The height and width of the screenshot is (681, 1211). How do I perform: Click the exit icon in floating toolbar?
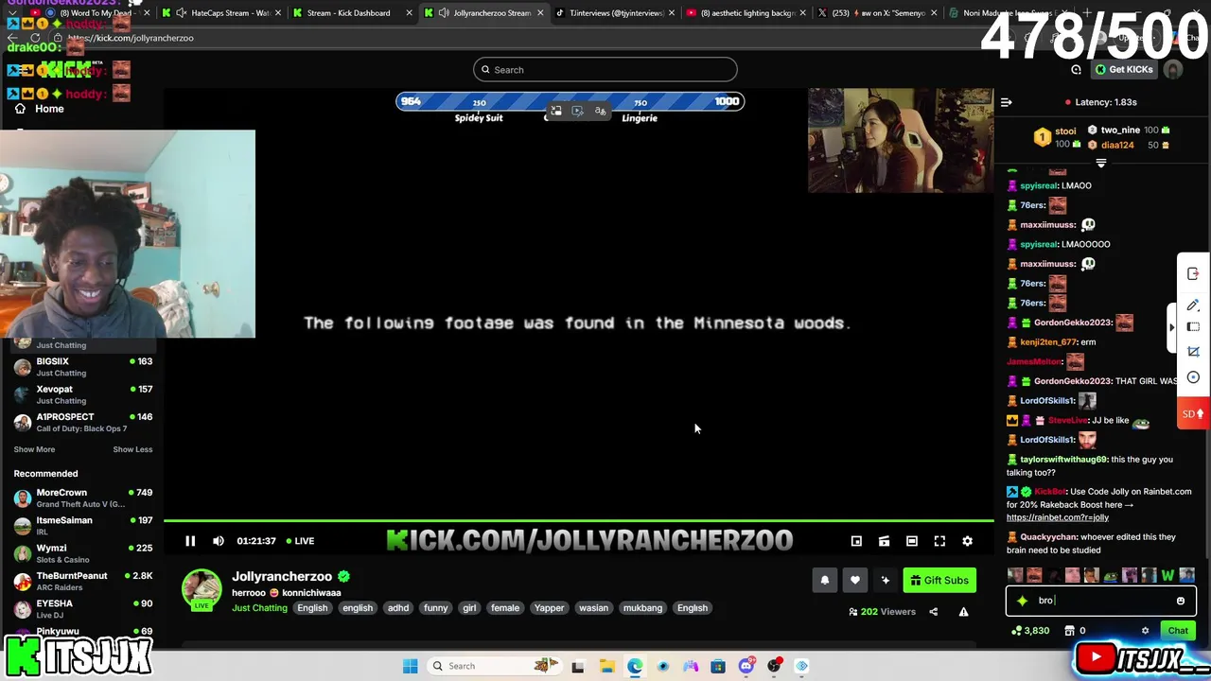click(1193, 274)
